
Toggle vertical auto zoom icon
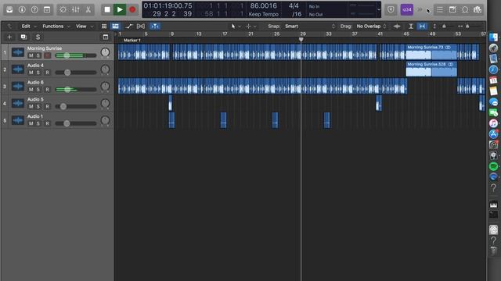pos(411,26)
